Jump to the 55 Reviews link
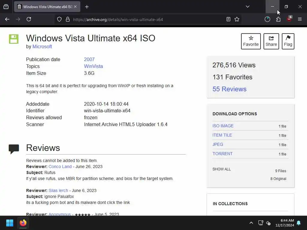 pyautogui.click(x=229, y=89)
